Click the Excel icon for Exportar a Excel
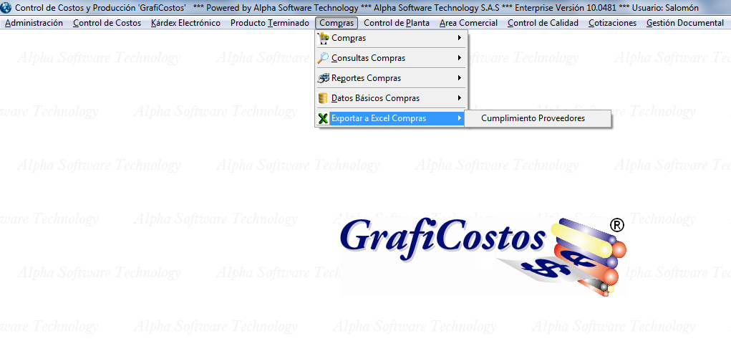This screenshot has width=731, height=359. [324, 118]
